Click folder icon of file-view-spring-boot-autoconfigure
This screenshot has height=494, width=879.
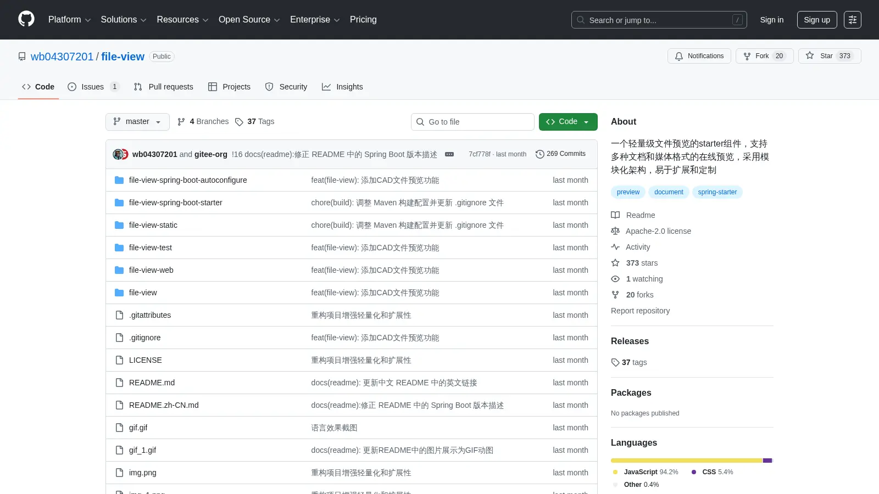[x=119, y=180]
